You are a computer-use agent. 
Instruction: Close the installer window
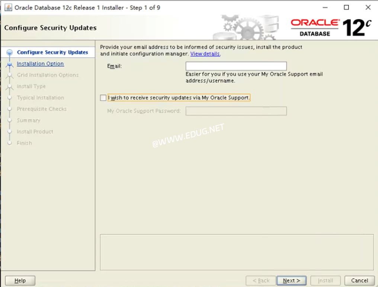(368, 7)
